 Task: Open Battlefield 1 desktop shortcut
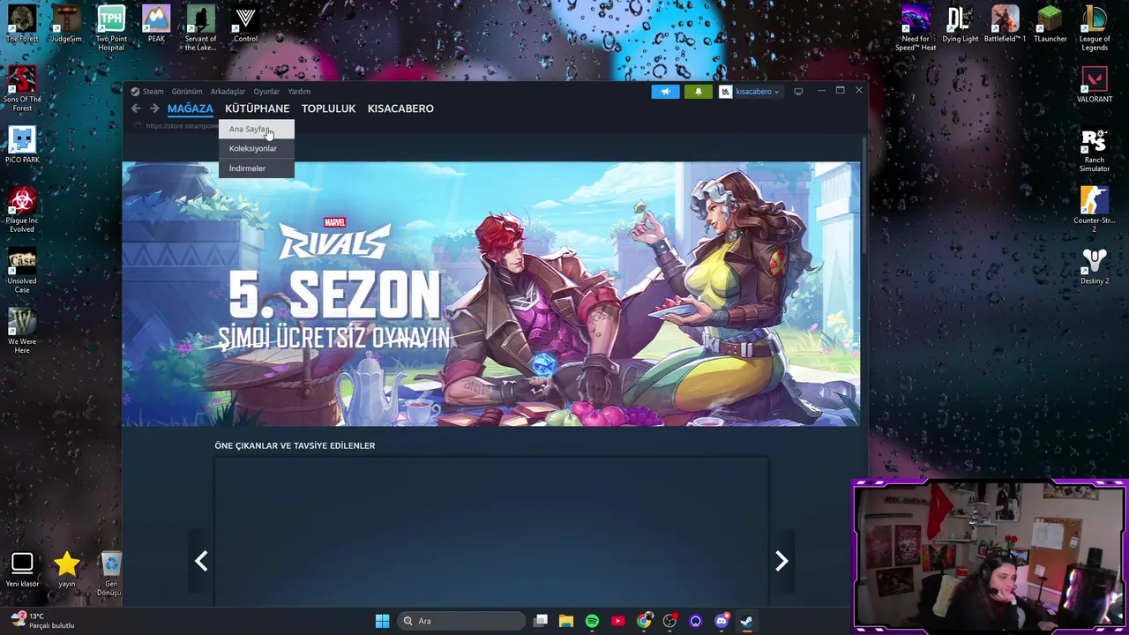pyautogui.click(x=1005, y=24)
